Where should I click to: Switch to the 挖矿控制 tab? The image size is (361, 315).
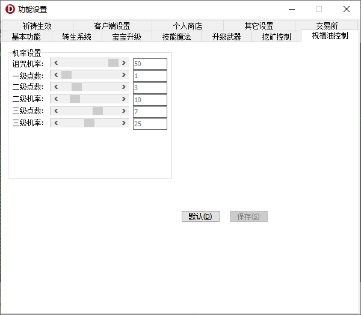tap(276, 37)
